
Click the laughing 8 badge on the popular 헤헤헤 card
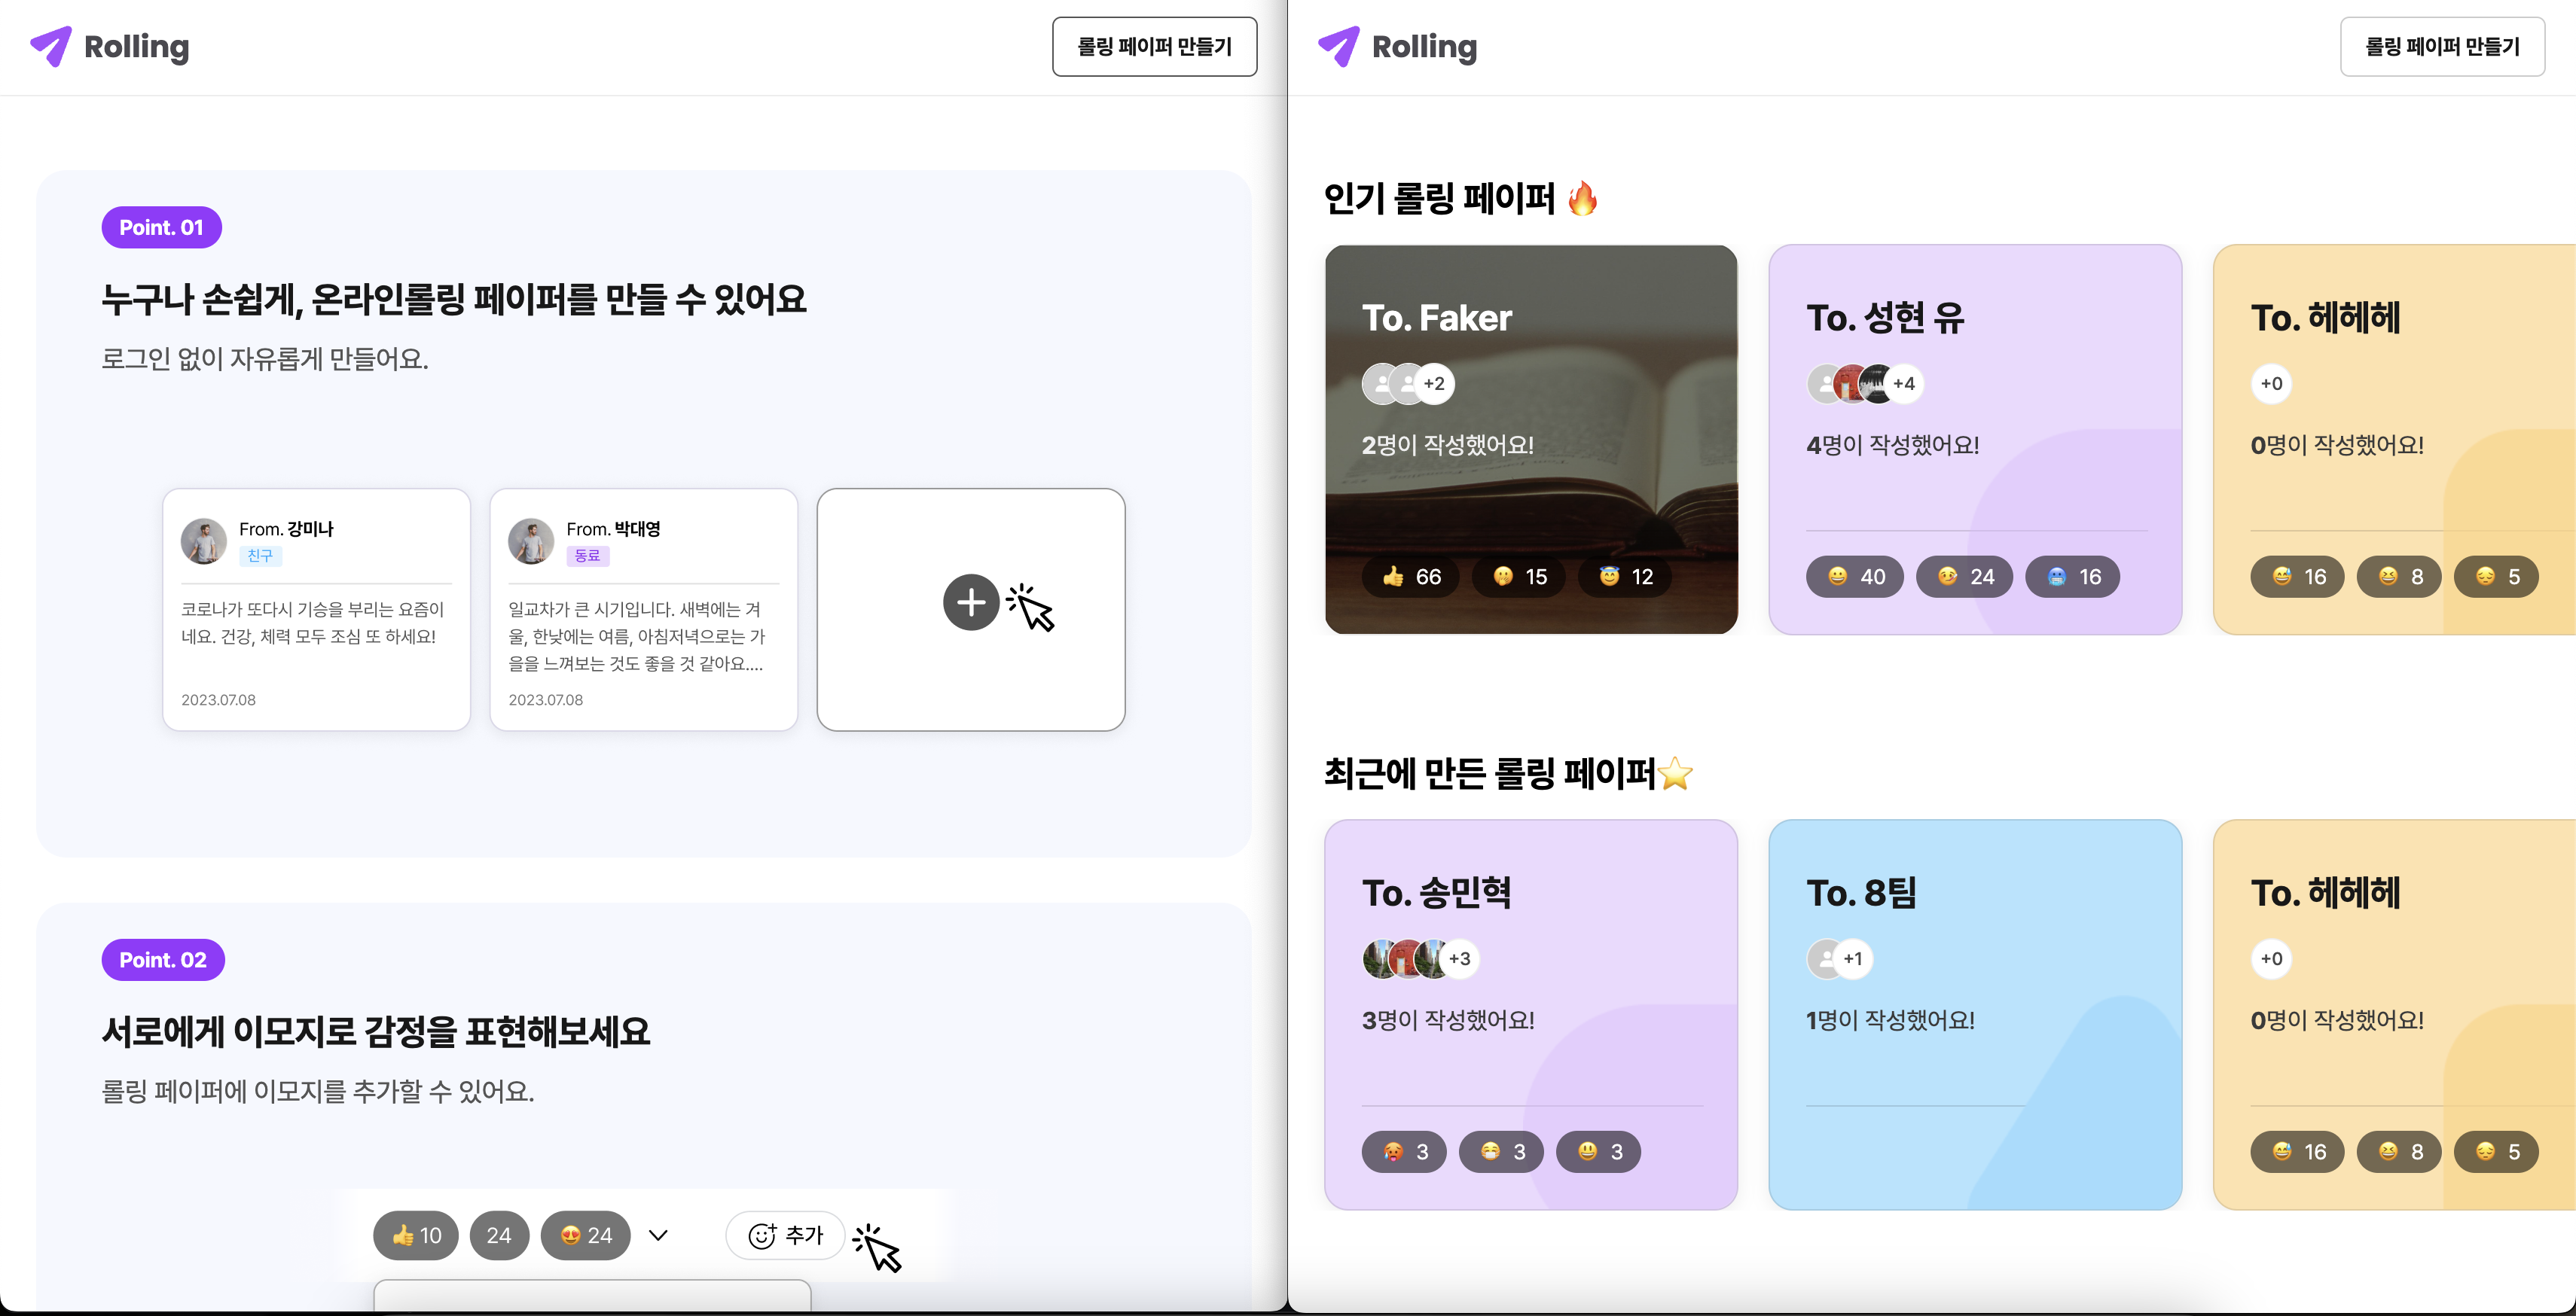2400,577
